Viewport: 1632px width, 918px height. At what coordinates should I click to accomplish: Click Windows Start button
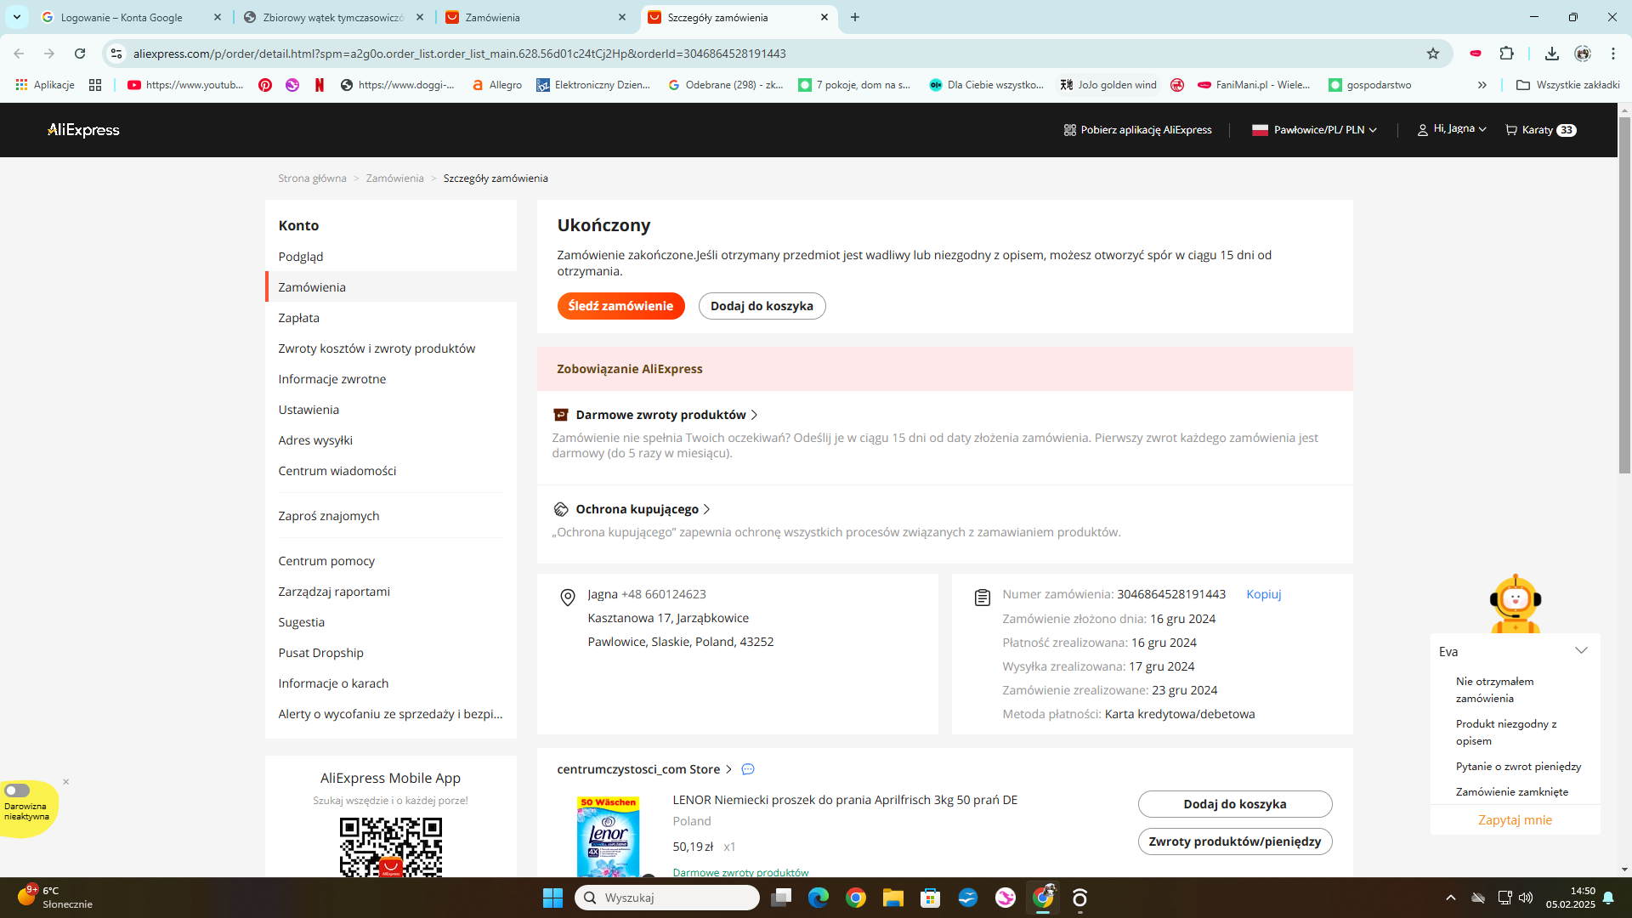(552, 898)
